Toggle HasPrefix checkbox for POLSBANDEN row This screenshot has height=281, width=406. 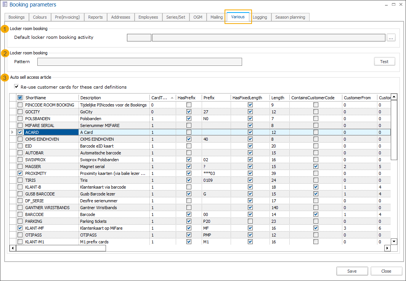(189, 119)
